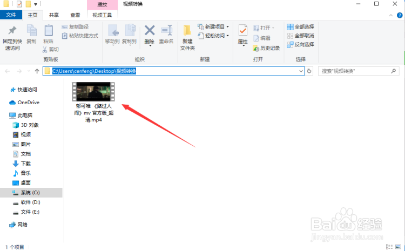The height and width of the screenshot is (251, 405).
Task: Click Select all (全部选择)
Action: click(x=301, y=27)
